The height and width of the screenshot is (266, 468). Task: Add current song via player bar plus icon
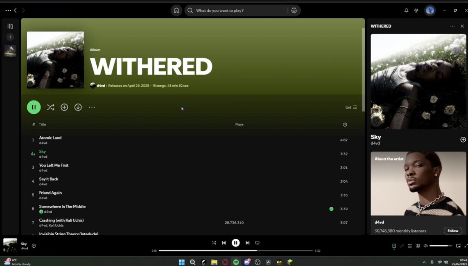point(34,245)
